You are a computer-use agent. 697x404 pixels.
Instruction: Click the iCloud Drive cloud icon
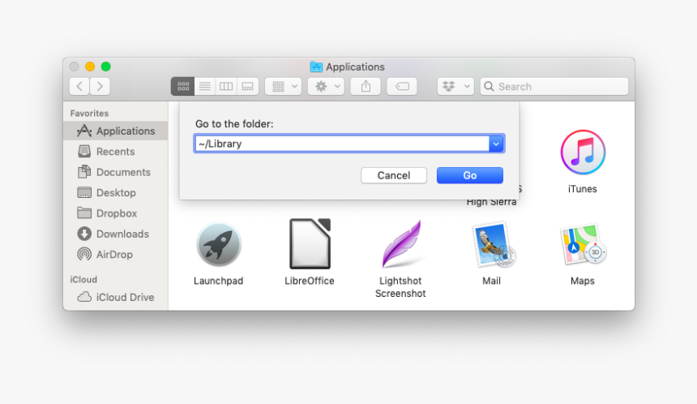pos(84,297)
